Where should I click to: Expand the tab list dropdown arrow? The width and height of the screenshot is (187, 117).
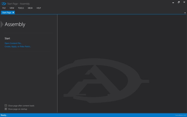pyautogui.click(x=185, y=13)
